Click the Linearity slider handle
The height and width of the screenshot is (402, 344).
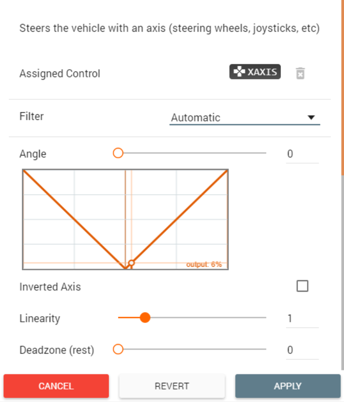pyautogui.click(x=145, y=318)
